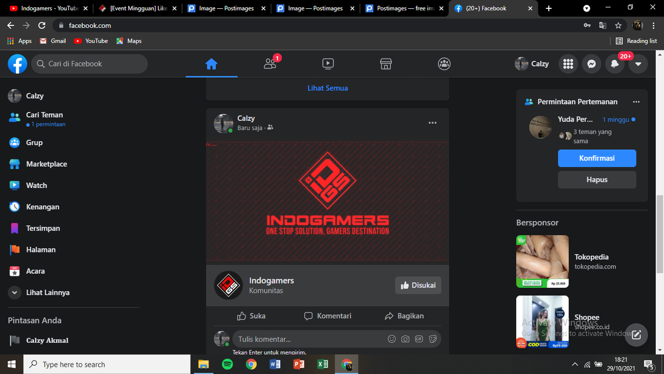
Task: Click the Calzy profile in top bar
Action: [x=532, y=64]
